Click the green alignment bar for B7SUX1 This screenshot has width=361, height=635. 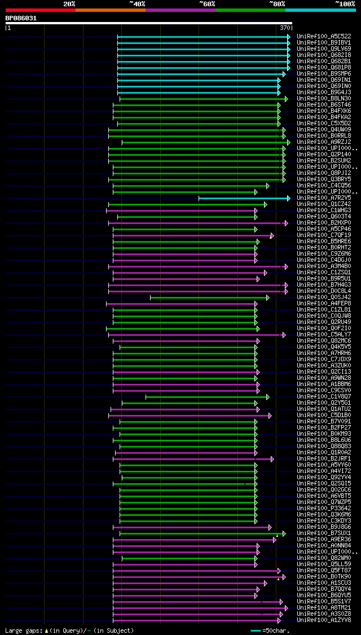[x=202, y=533]
